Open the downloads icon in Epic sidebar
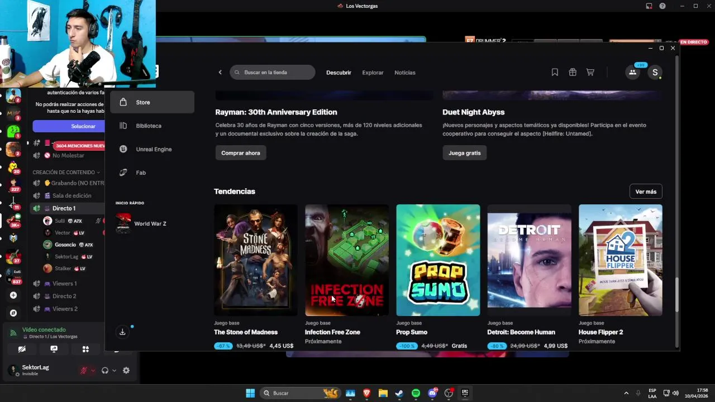 pyautogui.click(x=122, y=332)
